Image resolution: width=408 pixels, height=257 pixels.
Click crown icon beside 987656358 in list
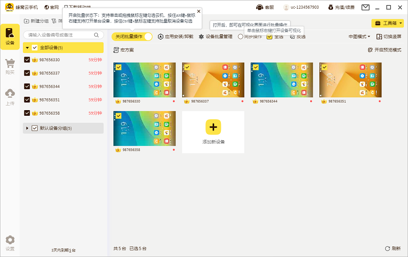[x=35, y=113]
